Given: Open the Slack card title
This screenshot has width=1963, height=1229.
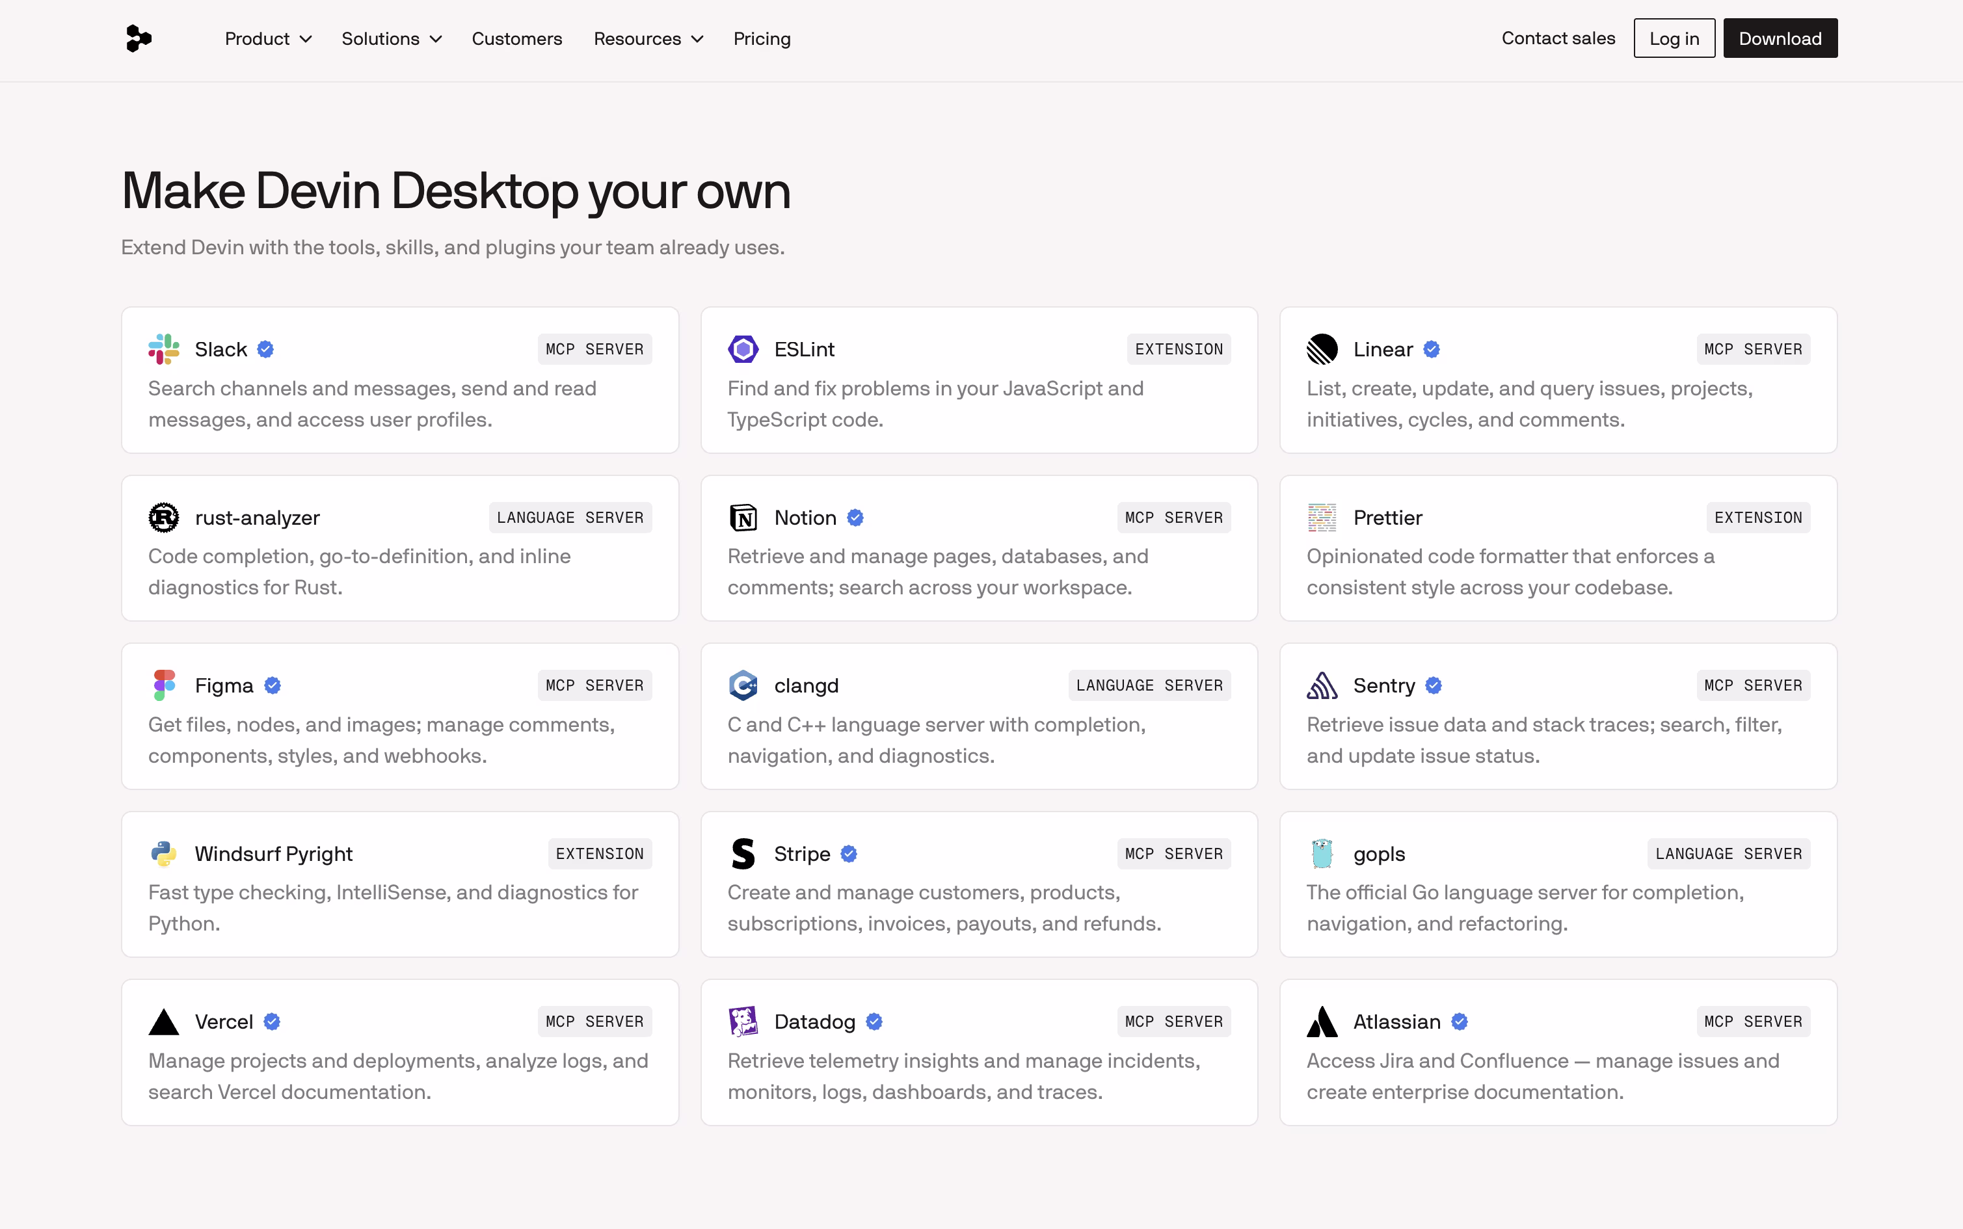Looking at the screenshot, I should click(x=221, y=349).
